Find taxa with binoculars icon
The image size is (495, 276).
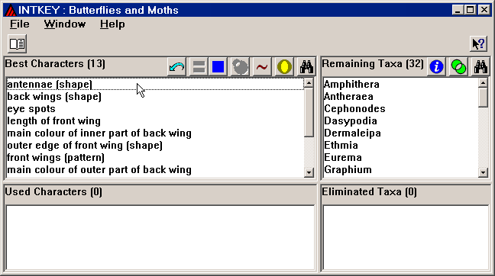pyautogui.click(x=480, y=67)
